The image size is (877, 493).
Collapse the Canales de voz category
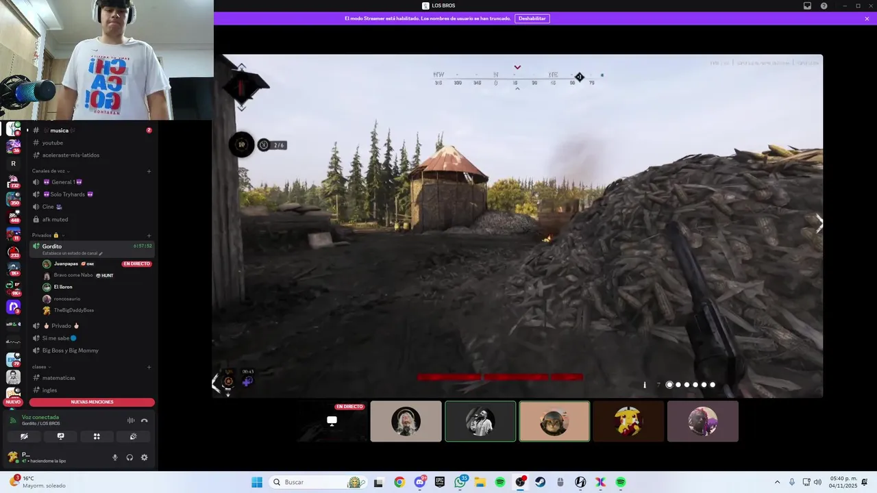point(51,170)
